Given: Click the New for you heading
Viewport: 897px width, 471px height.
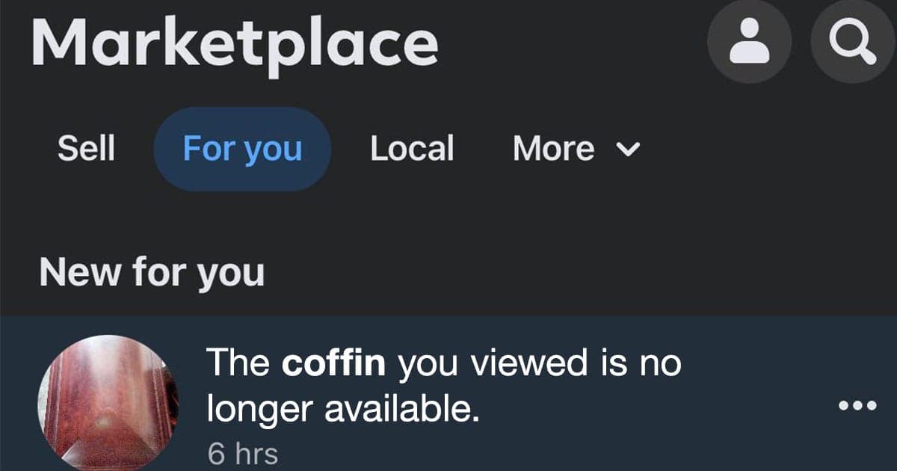Looking at the screenshot, I should click(151, 272).
